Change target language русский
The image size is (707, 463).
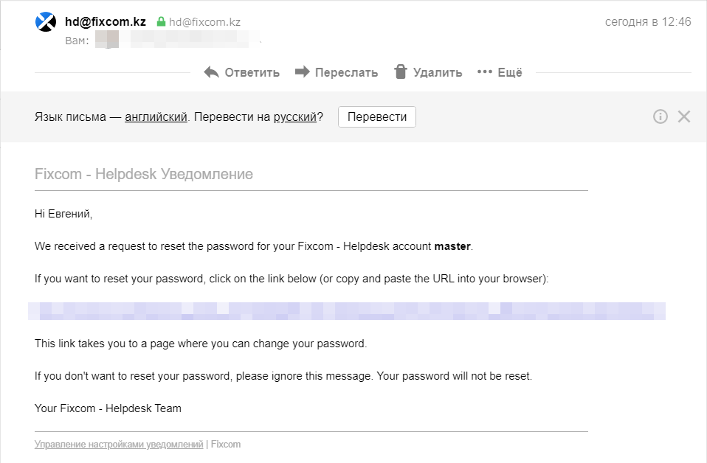[x=295, y=116]
